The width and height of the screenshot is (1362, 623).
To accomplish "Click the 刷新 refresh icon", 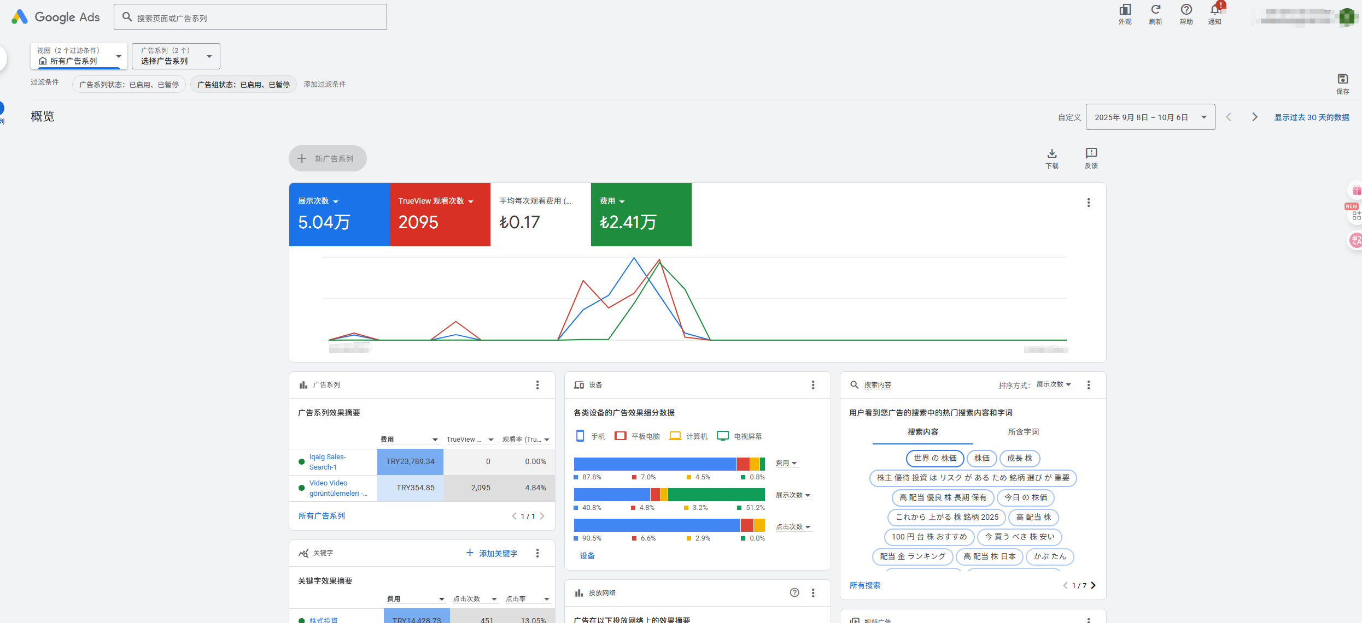I will coord(1155,10).
